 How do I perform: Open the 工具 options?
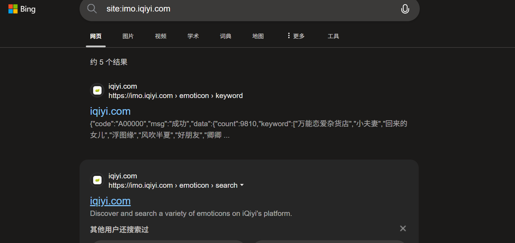tap(333, 36)
